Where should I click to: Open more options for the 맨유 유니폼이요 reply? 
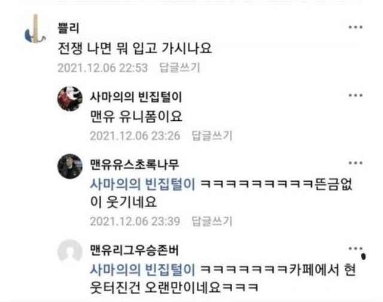click(x=355, y=95)
